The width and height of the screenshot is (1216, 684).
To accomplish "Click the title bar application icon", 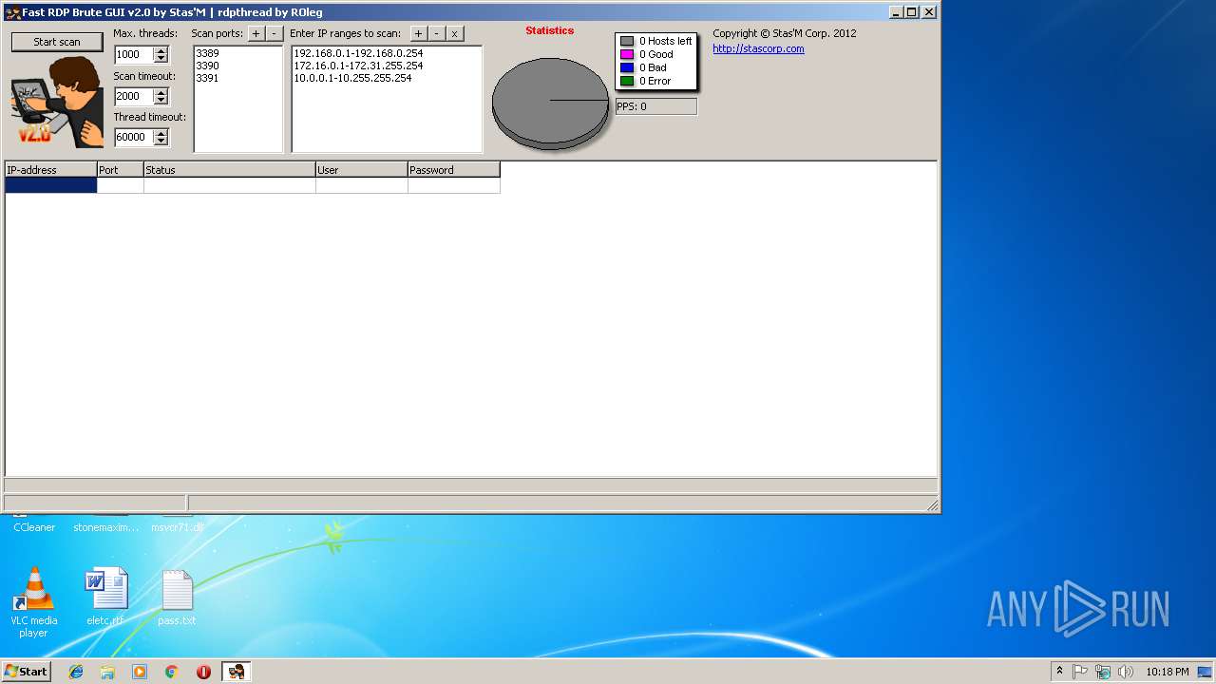I will (x=12, y=12).
